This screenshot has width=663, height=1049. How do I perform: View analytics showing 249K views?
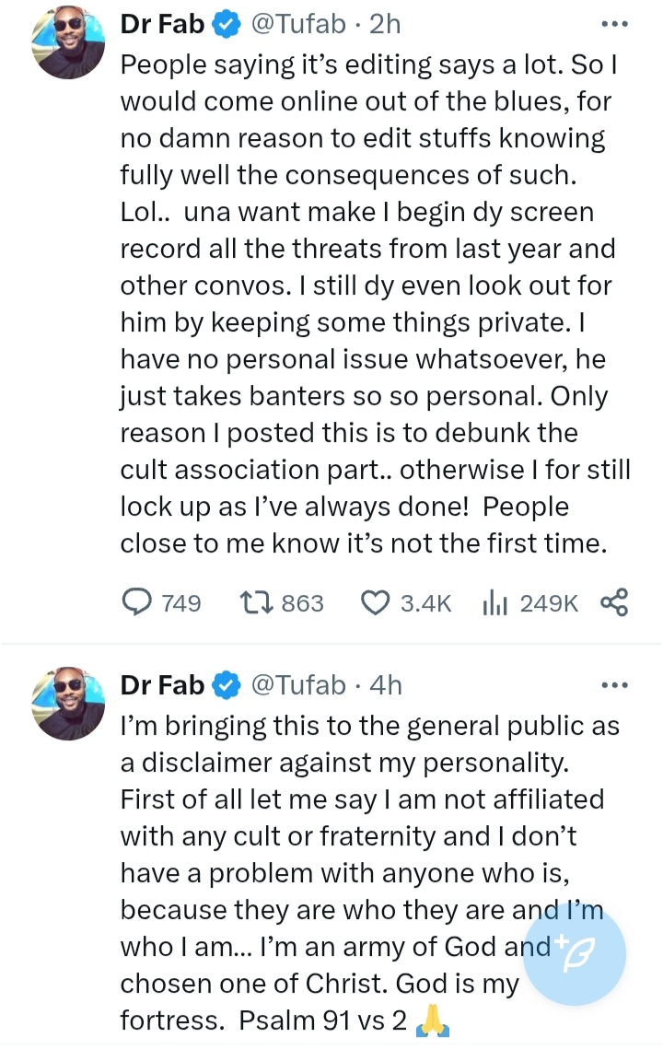tap(496, 602)
